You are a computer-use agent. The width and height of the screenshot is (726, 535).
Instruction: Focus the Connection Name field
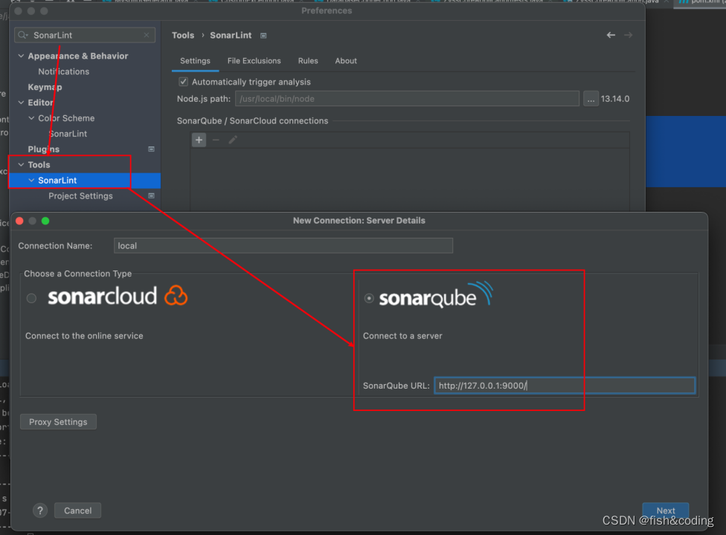(x=283, y=245)
